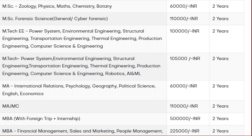The height and width of the screenshot is (136, 252).
Task: Click the MAJMC course name
Action: [x=11, y=106]
